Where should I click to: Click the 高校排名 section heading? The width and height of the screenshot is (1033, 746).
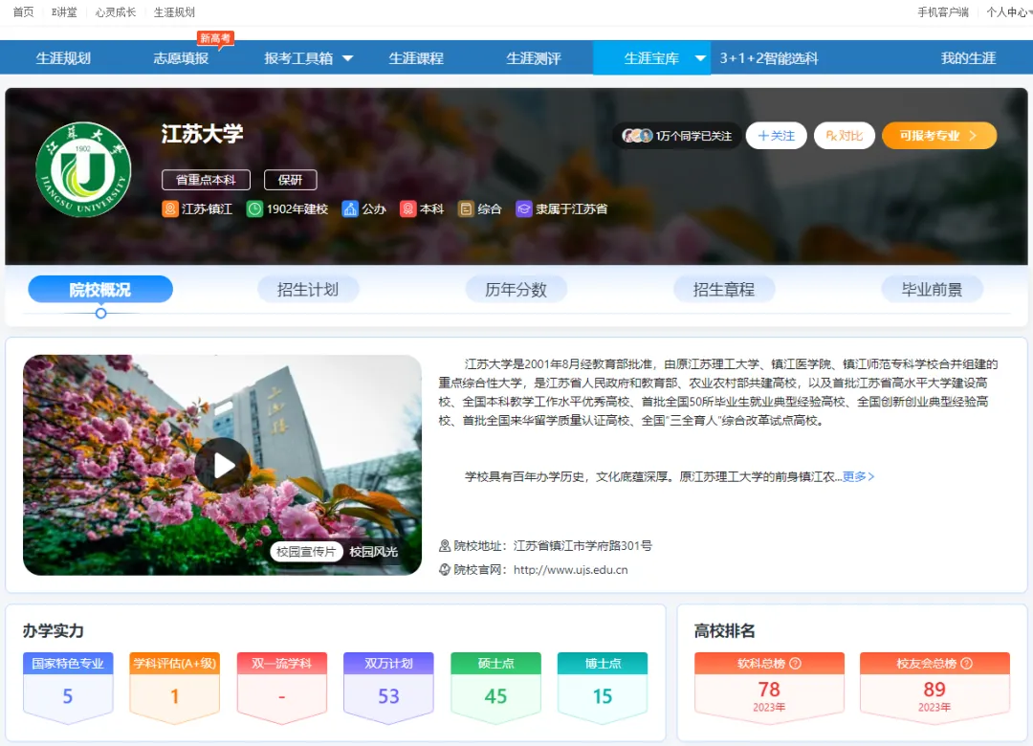coord(725,630)
